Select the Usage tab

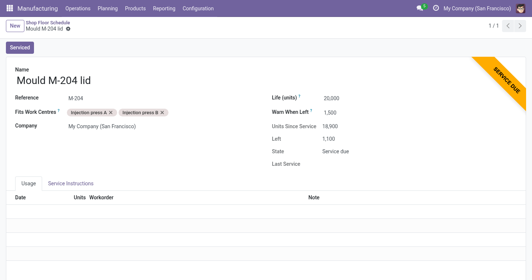pos(28,183)
